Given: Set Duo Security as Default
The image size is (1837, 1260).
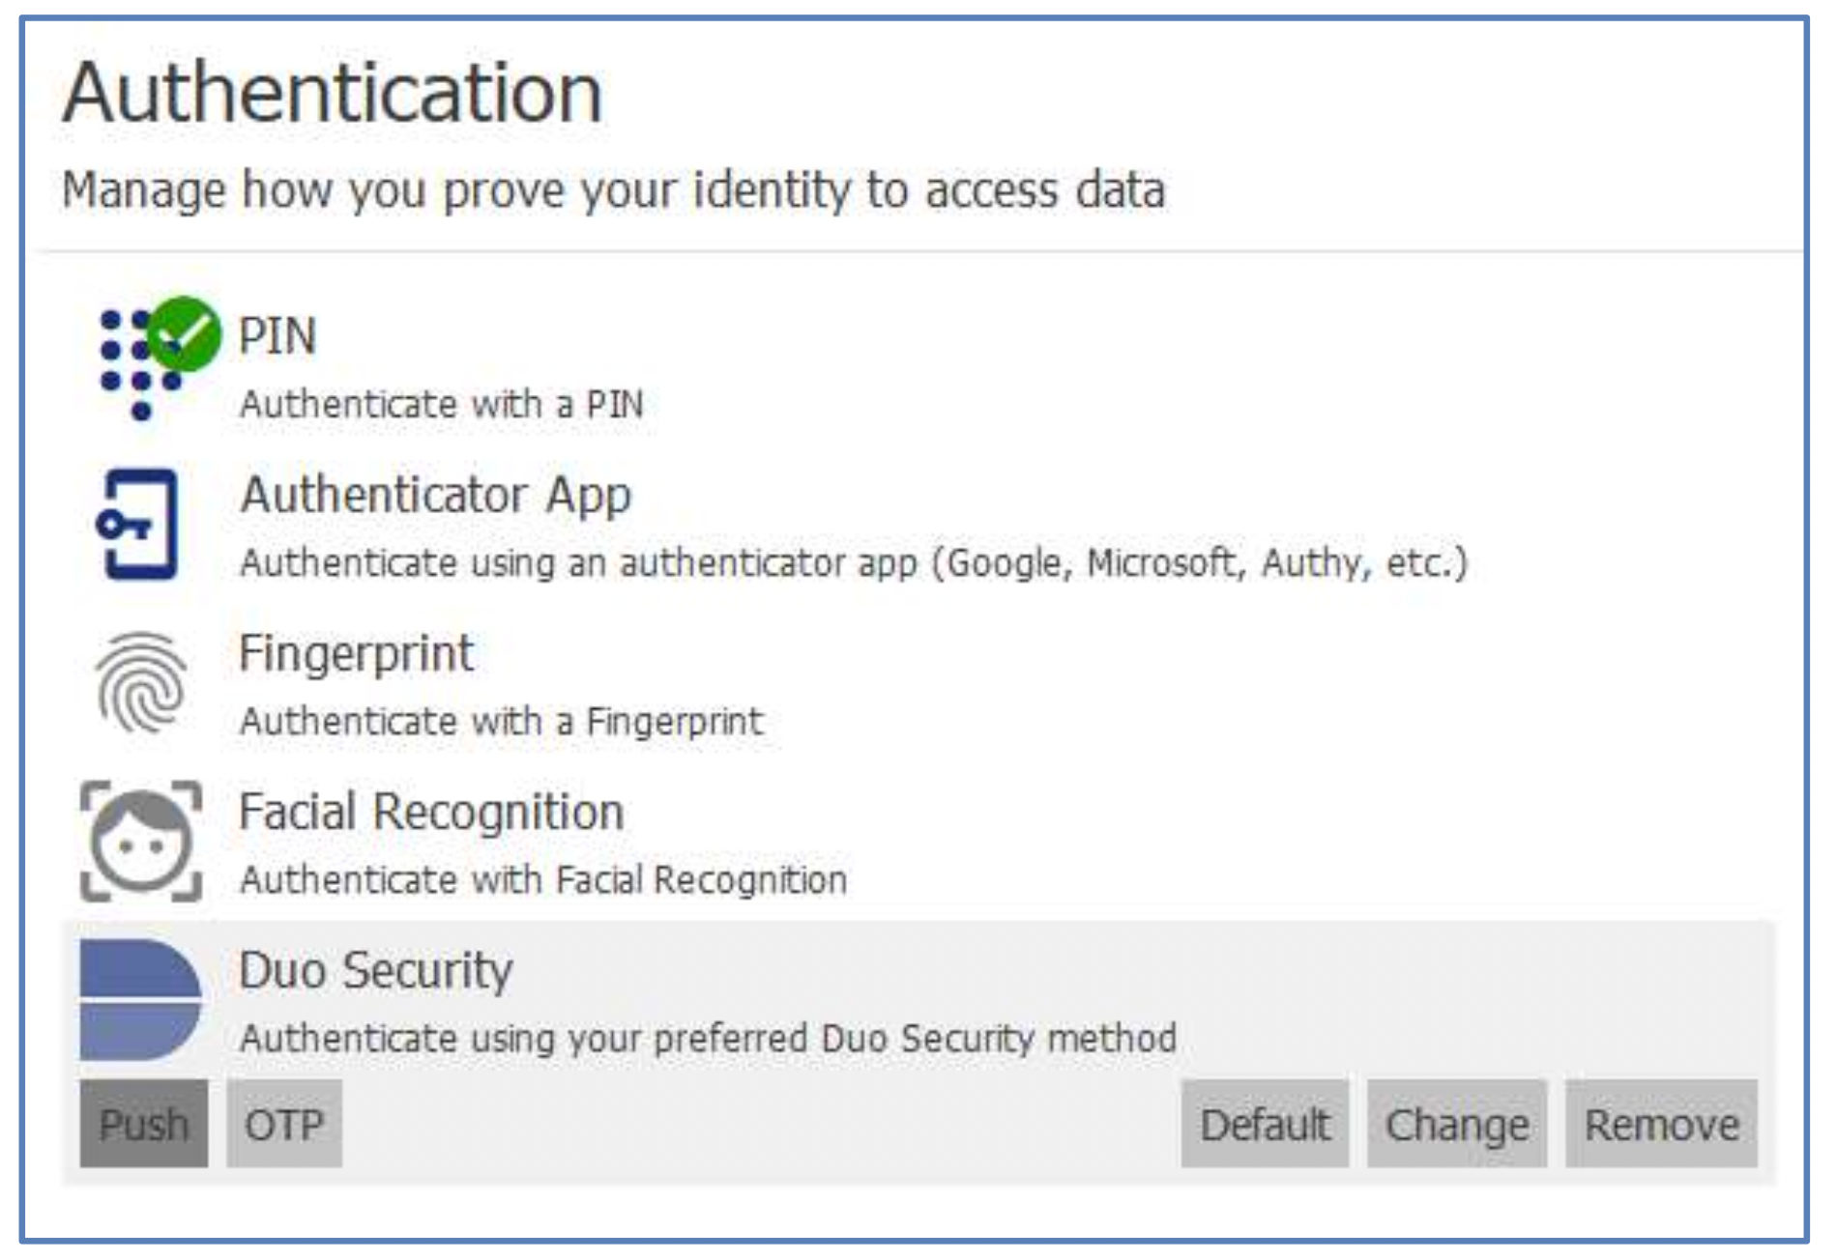Looking at the screenshot, I should point(1265,1125).
